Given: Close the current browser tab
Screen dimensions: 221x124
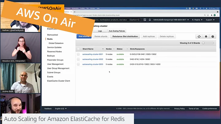Looking at the screenshot, I should point(71,12).
